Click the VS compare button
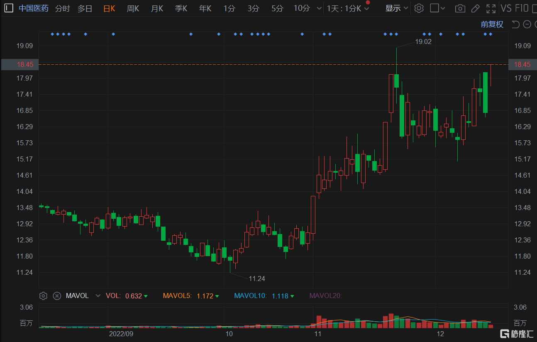The image size is (537, 342). (x=506, y=8)
